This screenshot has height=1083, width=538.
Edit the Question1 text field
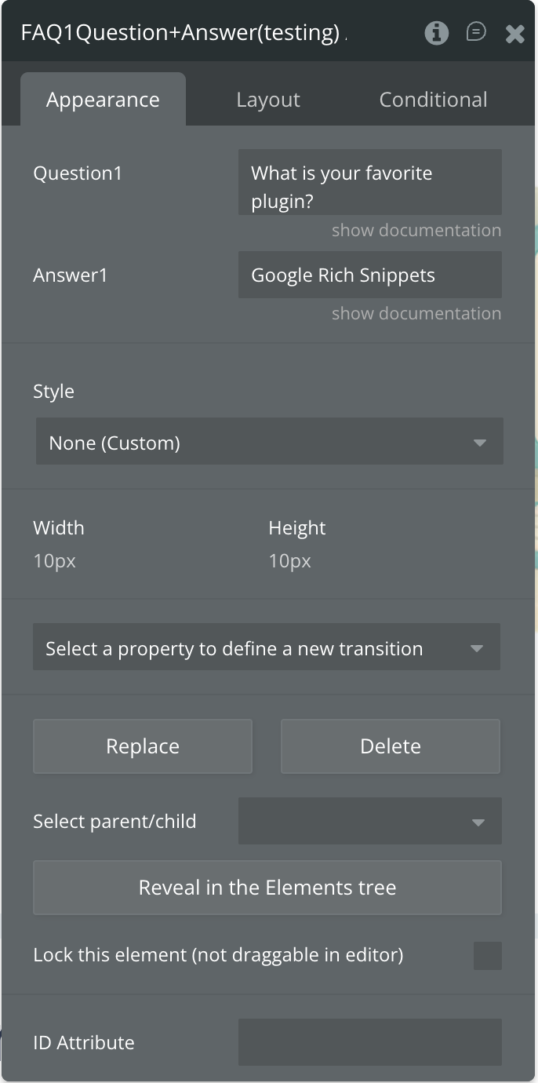tap(369, 183)
